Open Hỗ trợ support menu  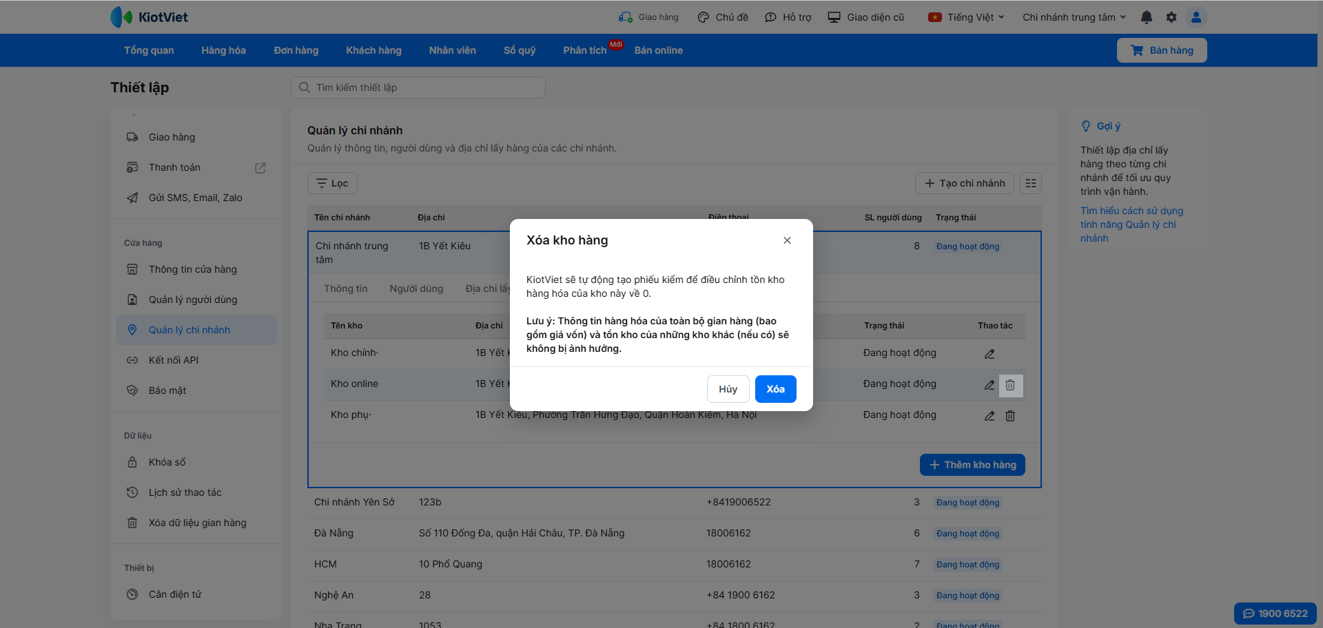pyautogui.click(x=788, y=17)
